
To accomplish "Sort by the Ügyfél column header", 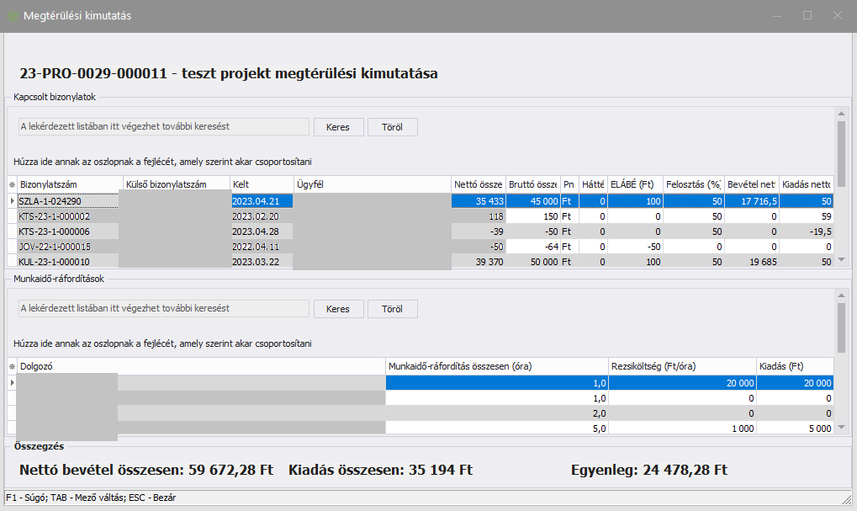I will coord(370,184).
